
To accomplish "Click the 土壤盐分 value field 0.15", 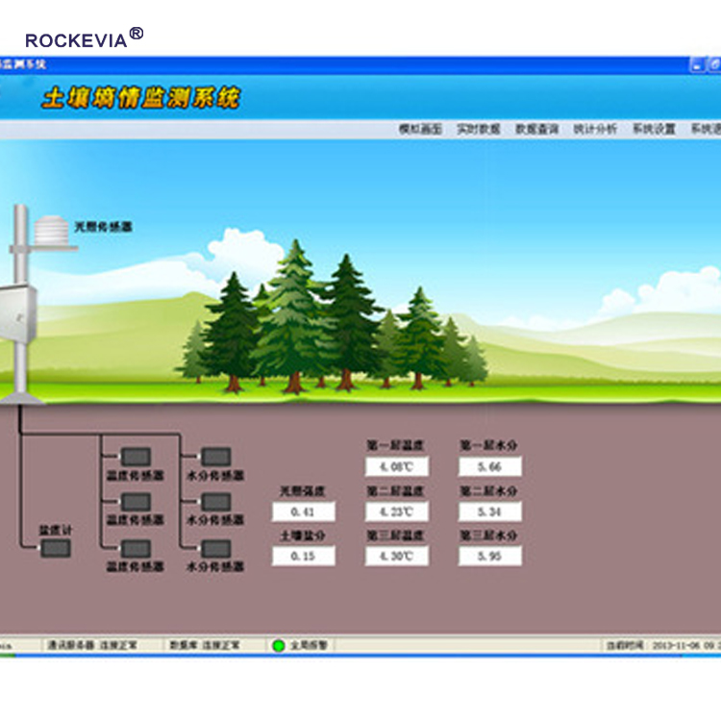I will point(304,556).
